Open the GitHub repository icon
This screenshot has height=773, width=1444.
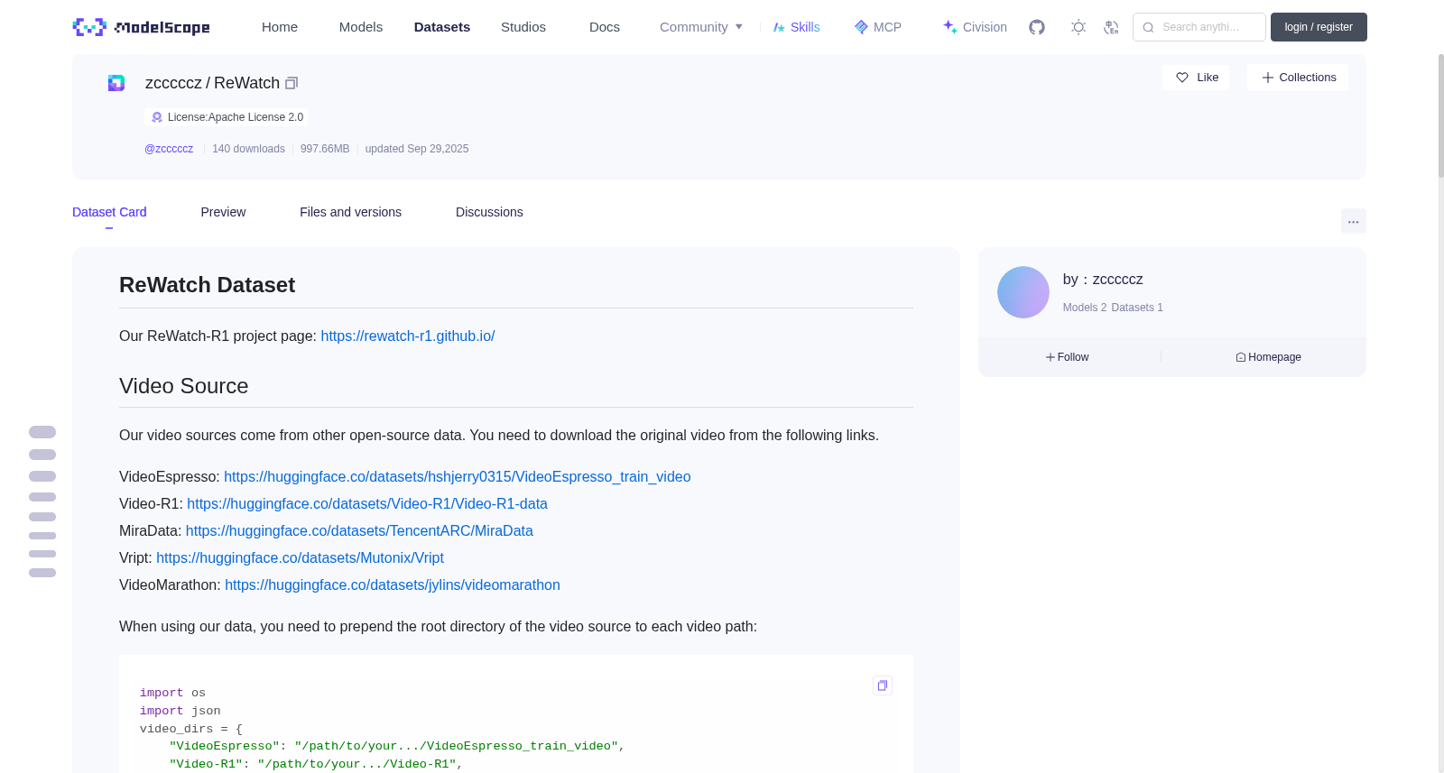[1037, 27]
